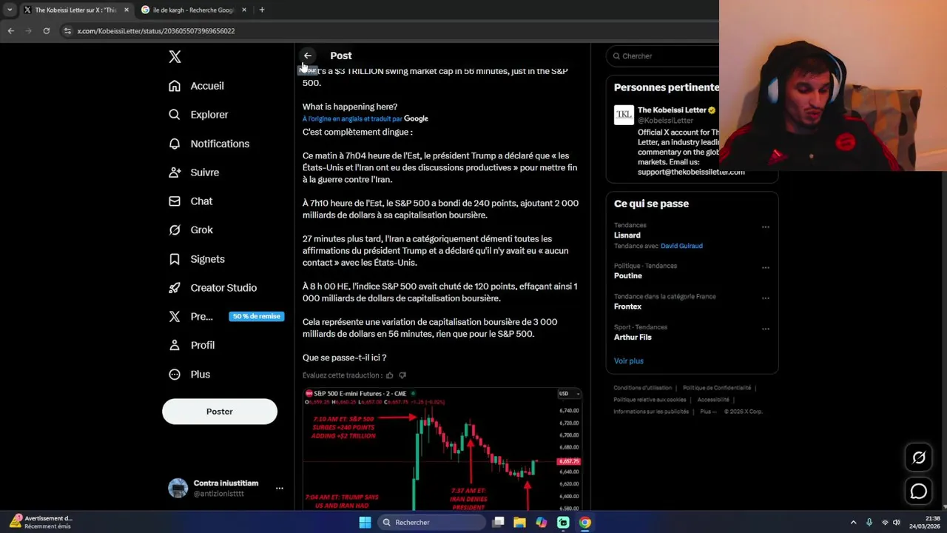The height and width of the screenshot is (533, 947).
Task: Click taskbar Rechercher search box
Action: click(x=432, y=523)
